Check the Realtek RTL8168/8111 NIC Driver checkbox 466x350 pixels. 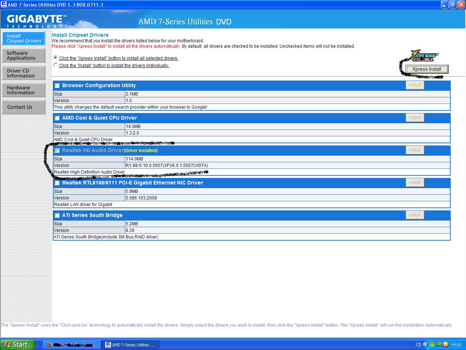pyautogui.click(x=57, y=183)
